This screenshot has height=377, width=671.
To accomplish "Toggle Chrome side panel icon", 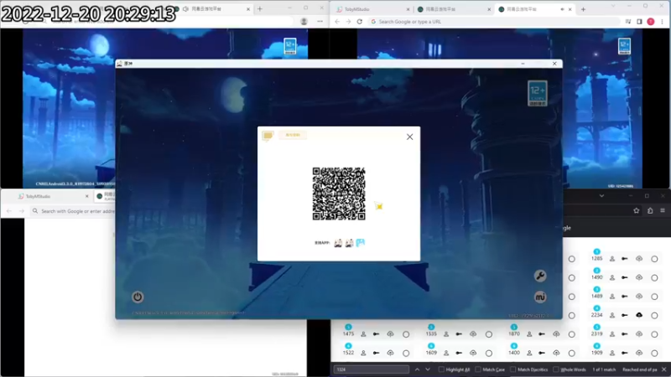I will pyautogui.click(x=639, y=22).
